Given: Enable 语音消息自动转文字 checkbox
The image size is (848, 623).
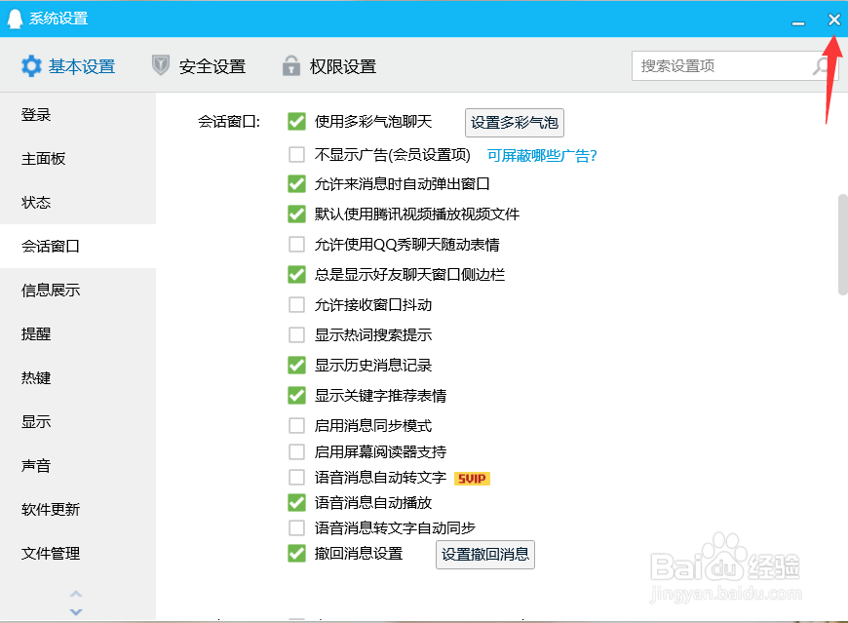Looking at the screenshot, I should pyautogui.click(x=296, y=478).
